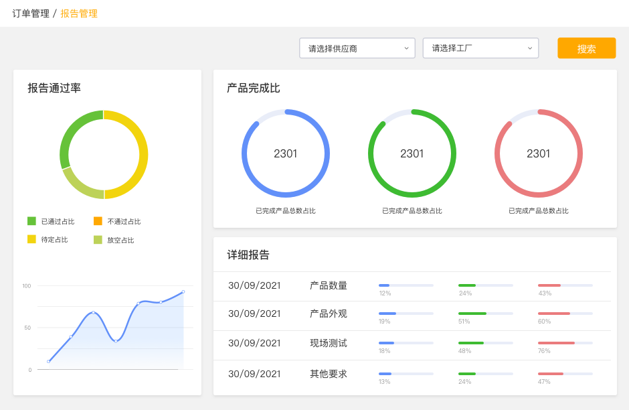Toggle the green 已通过占比 legend swatch
The width and height of the screenshot is (629, 410).
point(31,221)
